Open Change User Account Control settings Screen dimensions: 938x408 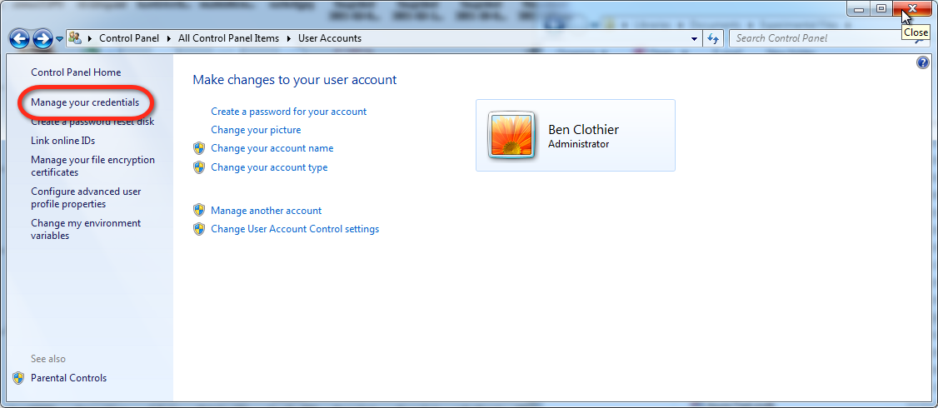295,229
